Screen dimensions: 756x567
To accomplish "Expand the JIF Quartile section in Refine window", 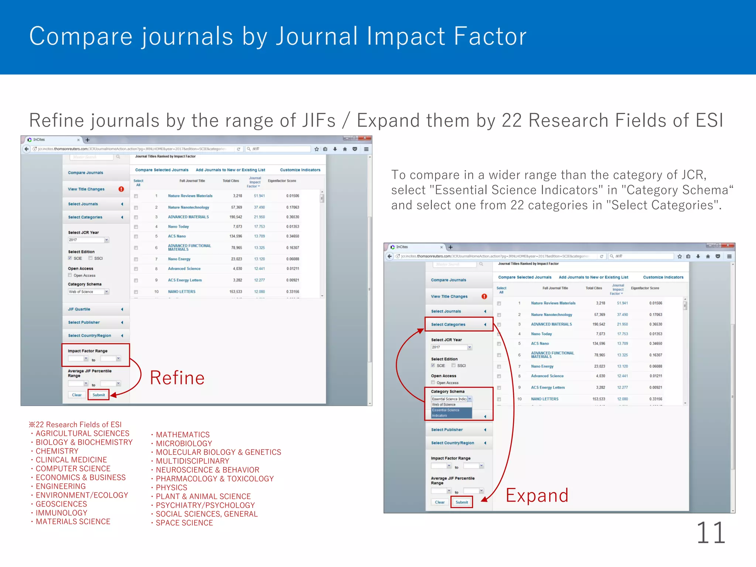I will [x=96, y=309].
